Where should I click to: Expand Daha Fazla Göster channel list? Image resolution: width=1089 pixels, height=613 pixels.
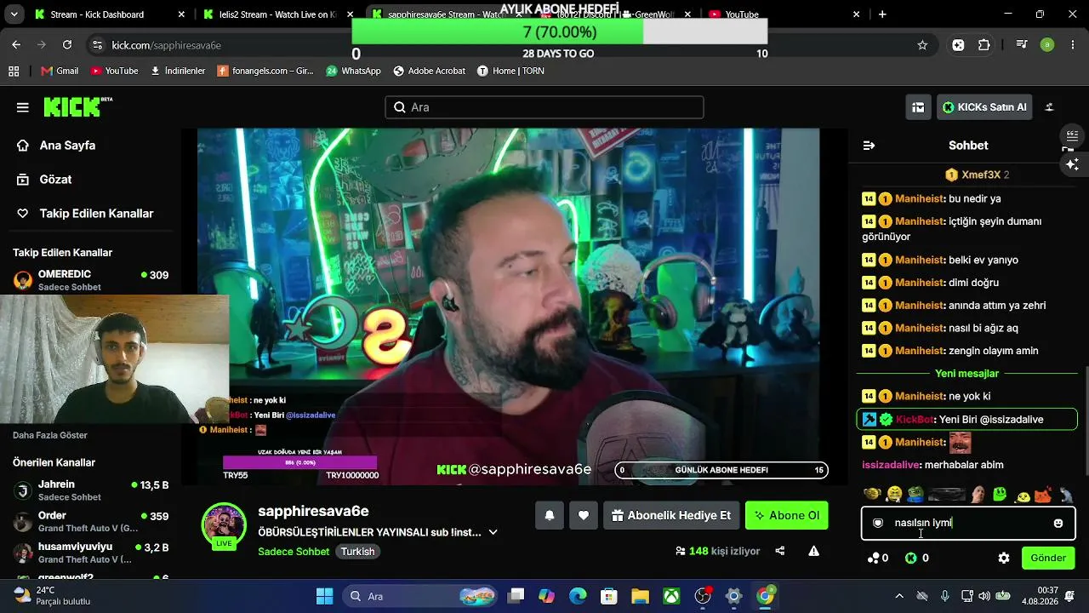click(x=50, y=435)
